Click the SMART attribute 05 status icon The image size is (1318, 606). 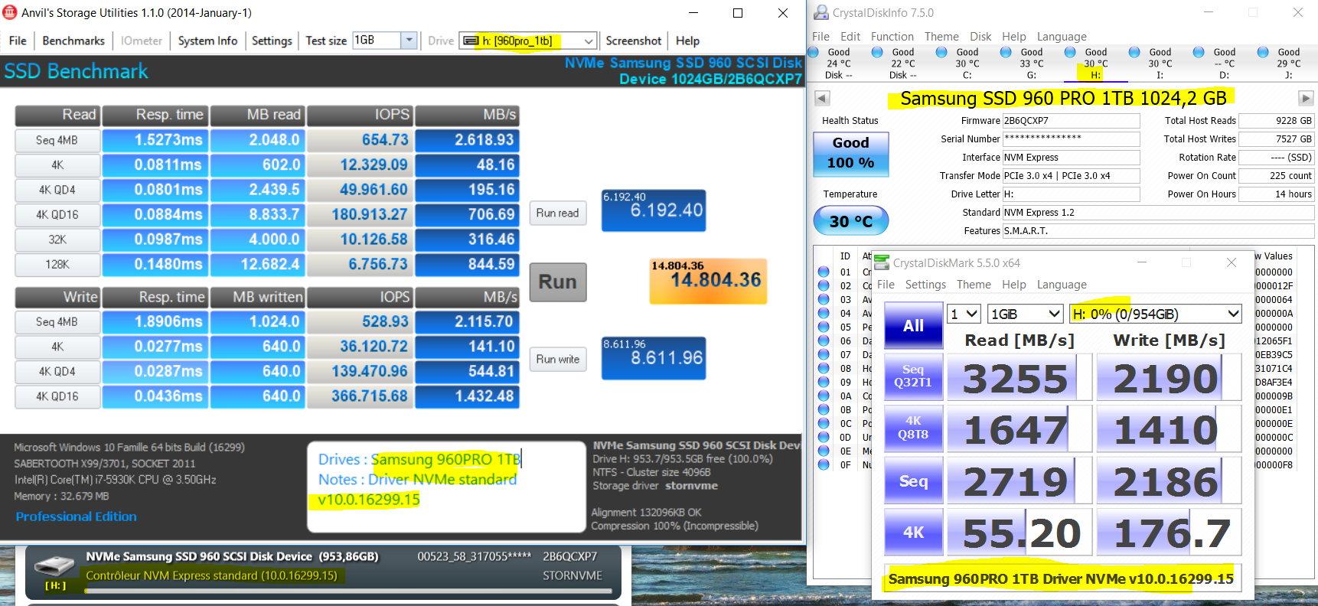coord(824,327)
